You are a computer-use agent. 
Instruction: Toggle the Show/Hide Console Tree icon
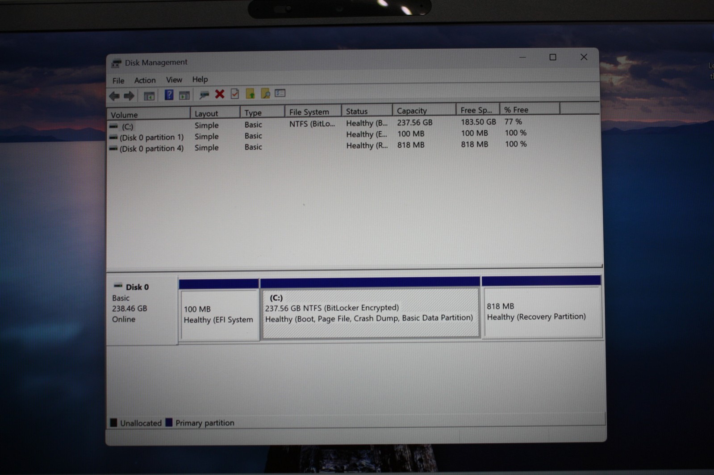coord(149,95)
